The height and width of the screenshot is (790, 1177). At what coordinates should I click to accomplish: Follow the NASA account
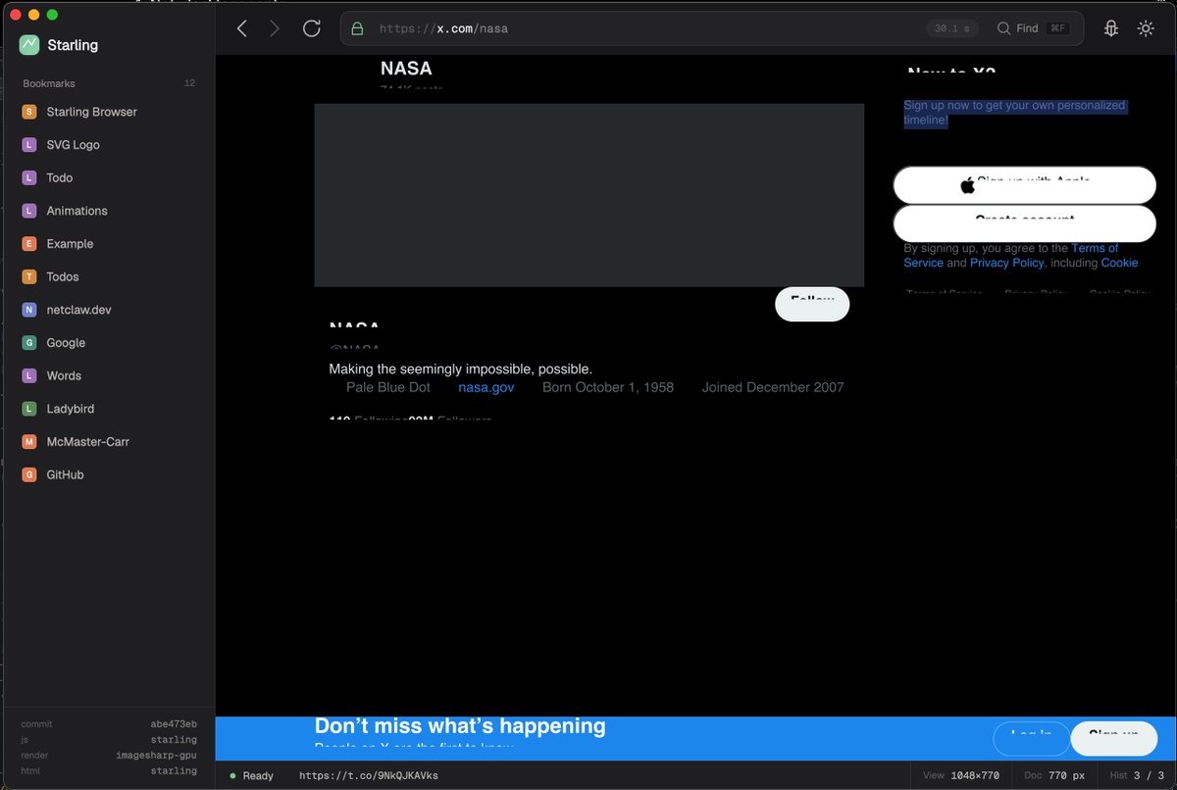[x=812, y=304]
